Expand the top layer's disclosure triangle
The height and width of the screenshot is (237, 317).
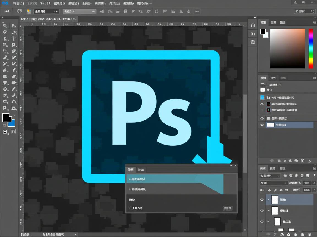pyautogui.click(x=268, y=200)
